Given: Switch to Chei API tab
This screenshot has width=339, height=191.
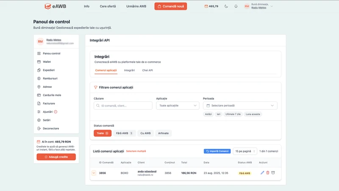Looking at the screenshot, I should 147,70.
